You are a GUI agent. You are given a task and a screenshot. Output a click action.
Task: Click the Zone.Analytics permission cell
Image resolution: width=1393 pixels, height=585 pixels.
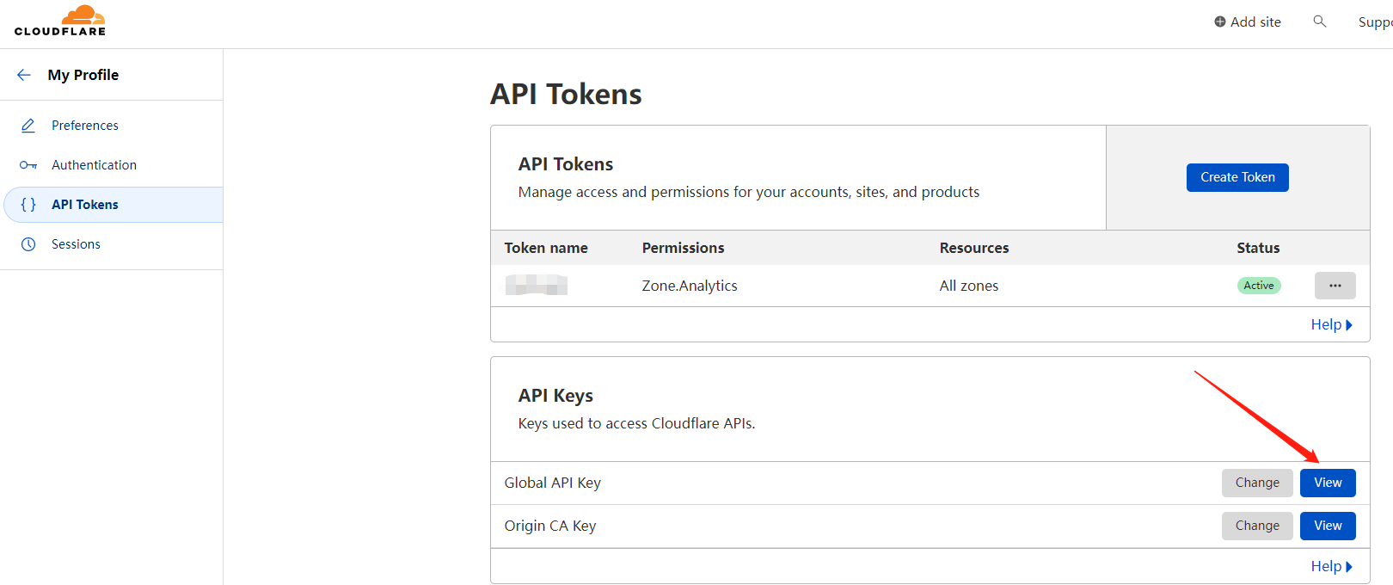[690, 286]
